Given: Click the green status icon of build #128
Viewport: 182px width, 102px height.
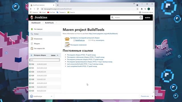Looking at the screenshot, I should click(30, 79).
